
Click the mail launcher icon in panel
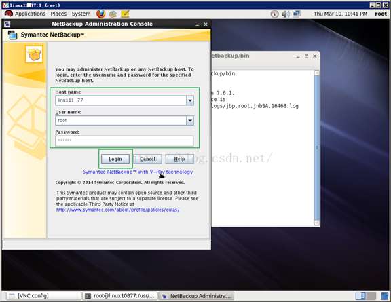tap(113, 14)
